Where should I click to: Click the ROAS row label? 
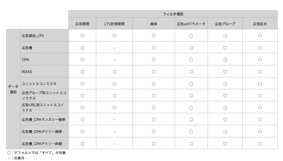(x=44, y=71)
